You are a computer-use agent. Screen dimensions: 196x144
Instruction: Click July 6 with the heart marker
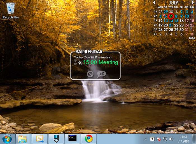click(x=165, y=16)
